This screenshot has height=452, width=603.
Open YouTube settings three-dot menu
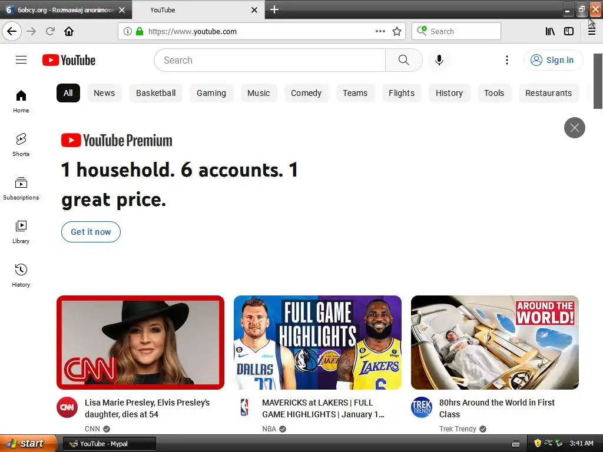coord(507,60)
